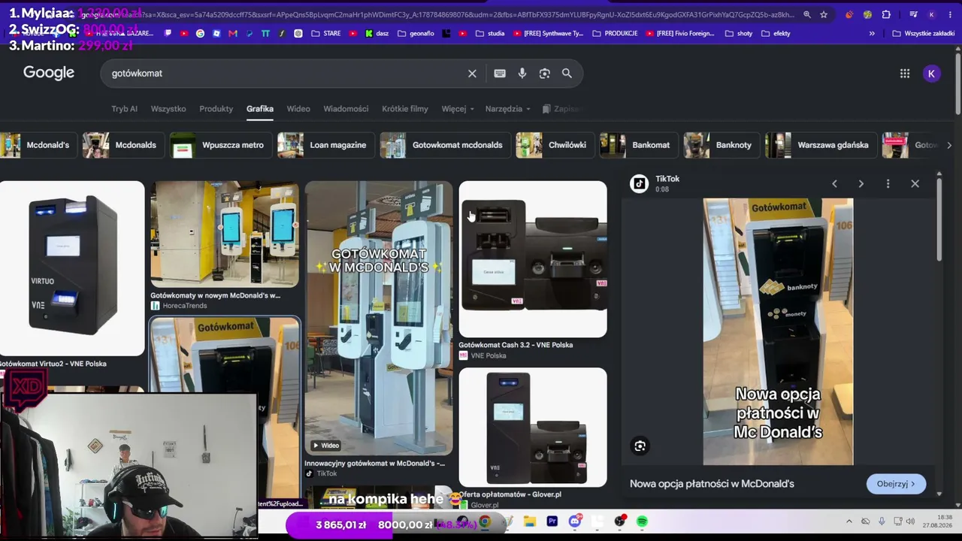
Task: Start voice search with the microphone
Action: (522, 73)
